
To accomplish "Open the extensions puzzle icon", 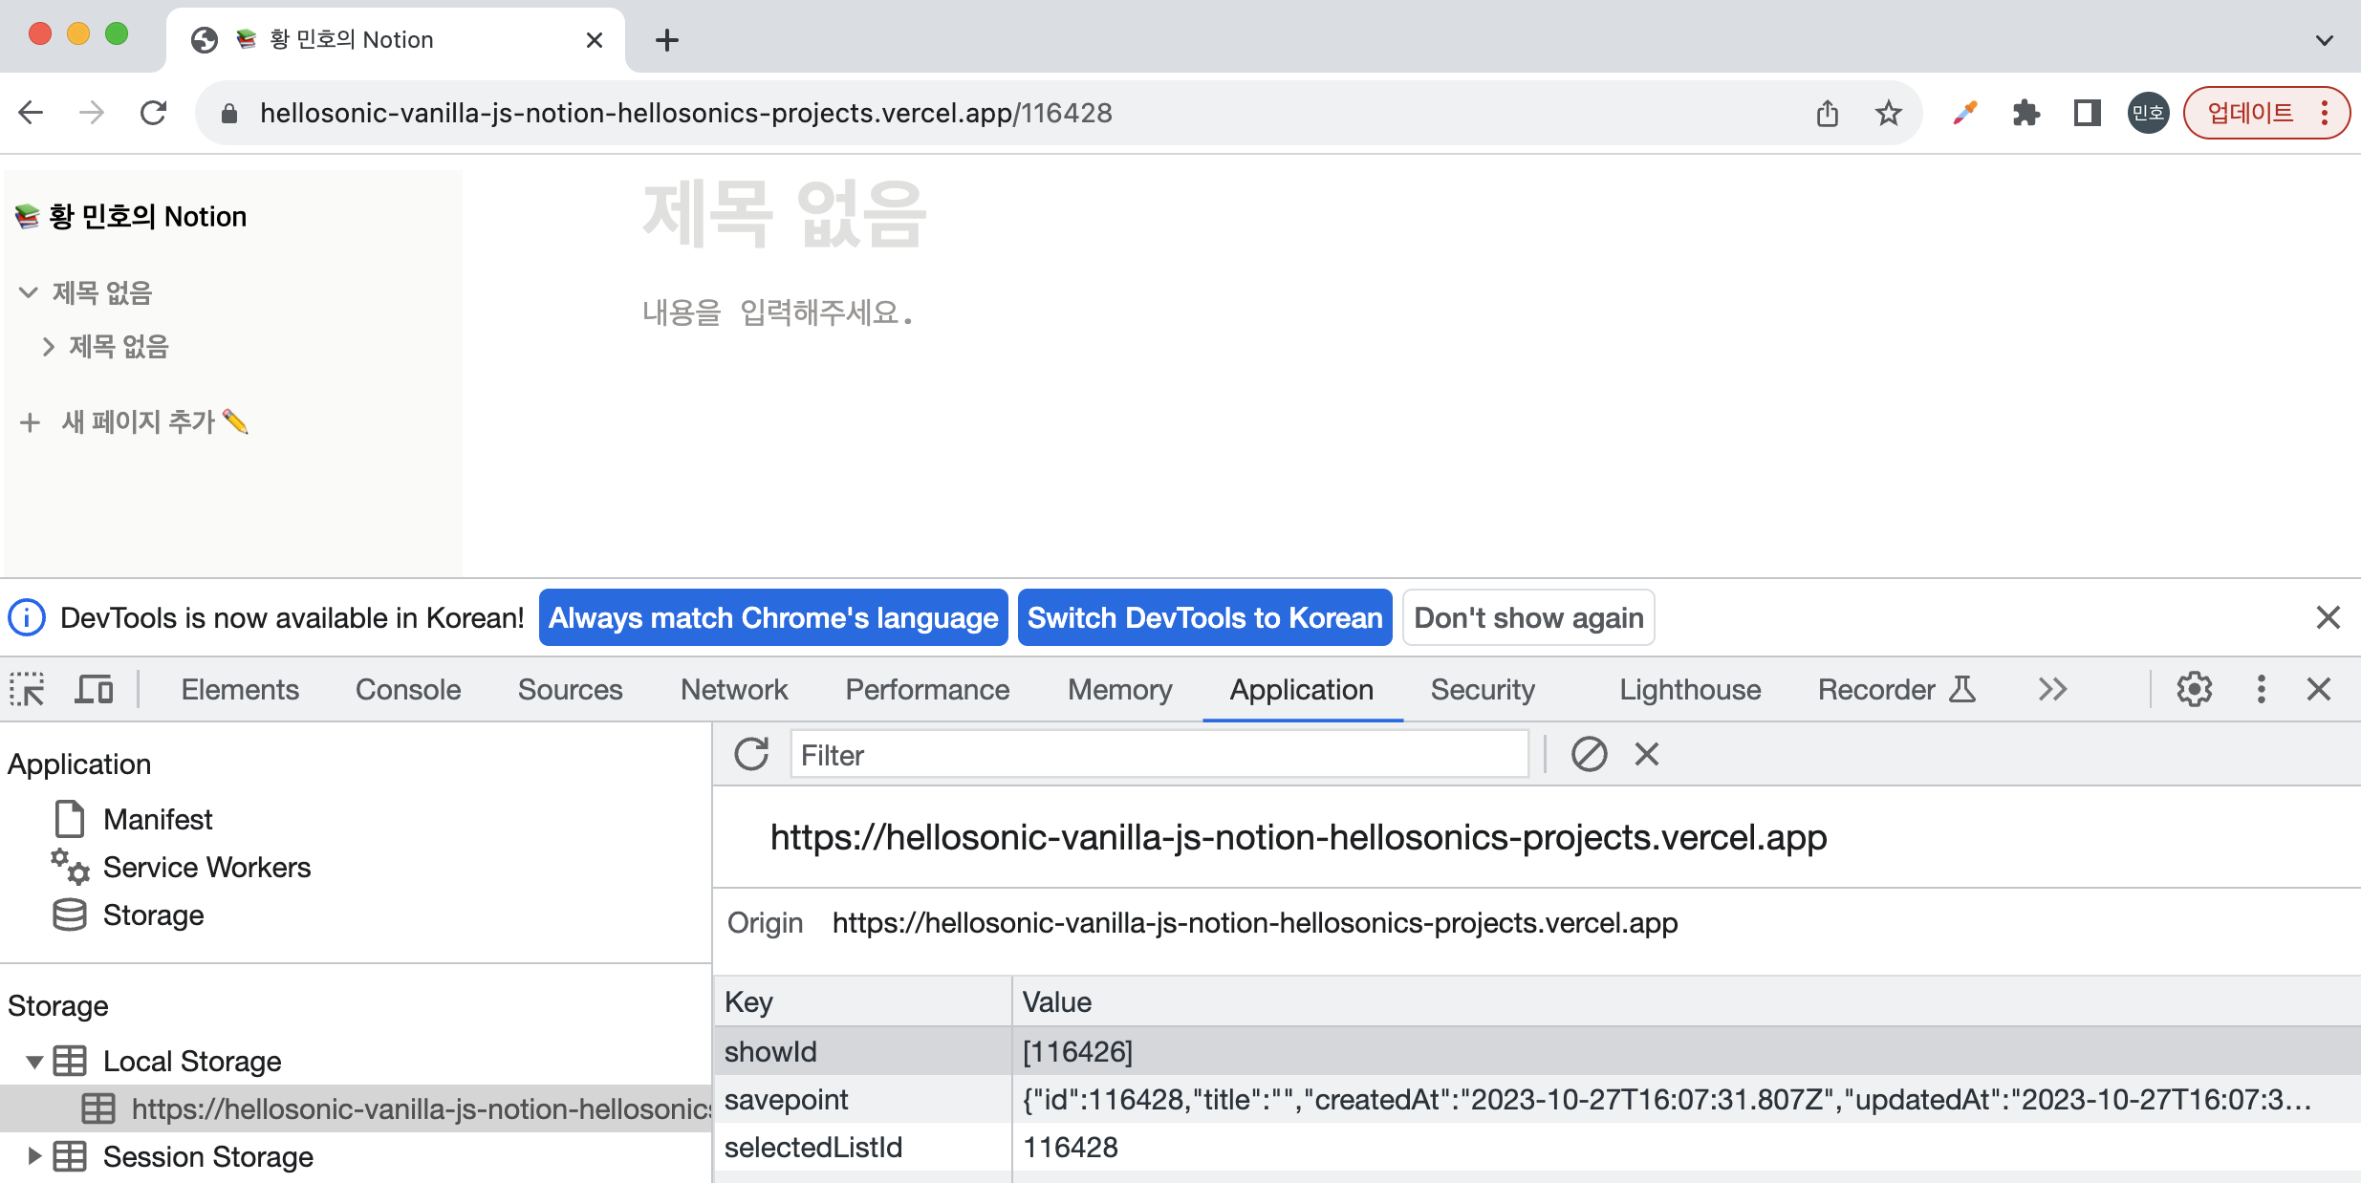I will (x=2025, y=114).
